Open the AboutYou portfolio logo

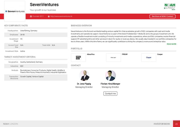pos(78,58)
